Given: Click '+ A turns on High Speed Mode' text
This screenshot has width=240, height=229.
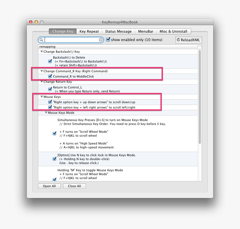Looking at the screenshot, I should (x=83, y=143).
